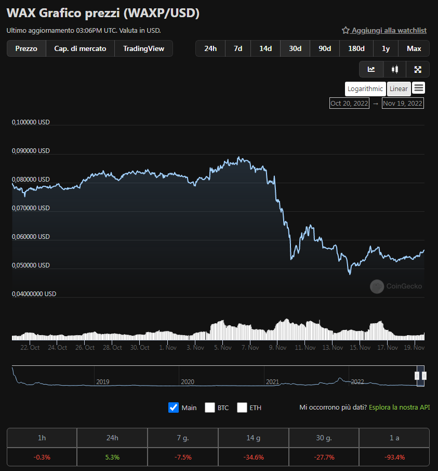Click 2019 in the navigator timeline
The image size is (438, 471).
103,382
